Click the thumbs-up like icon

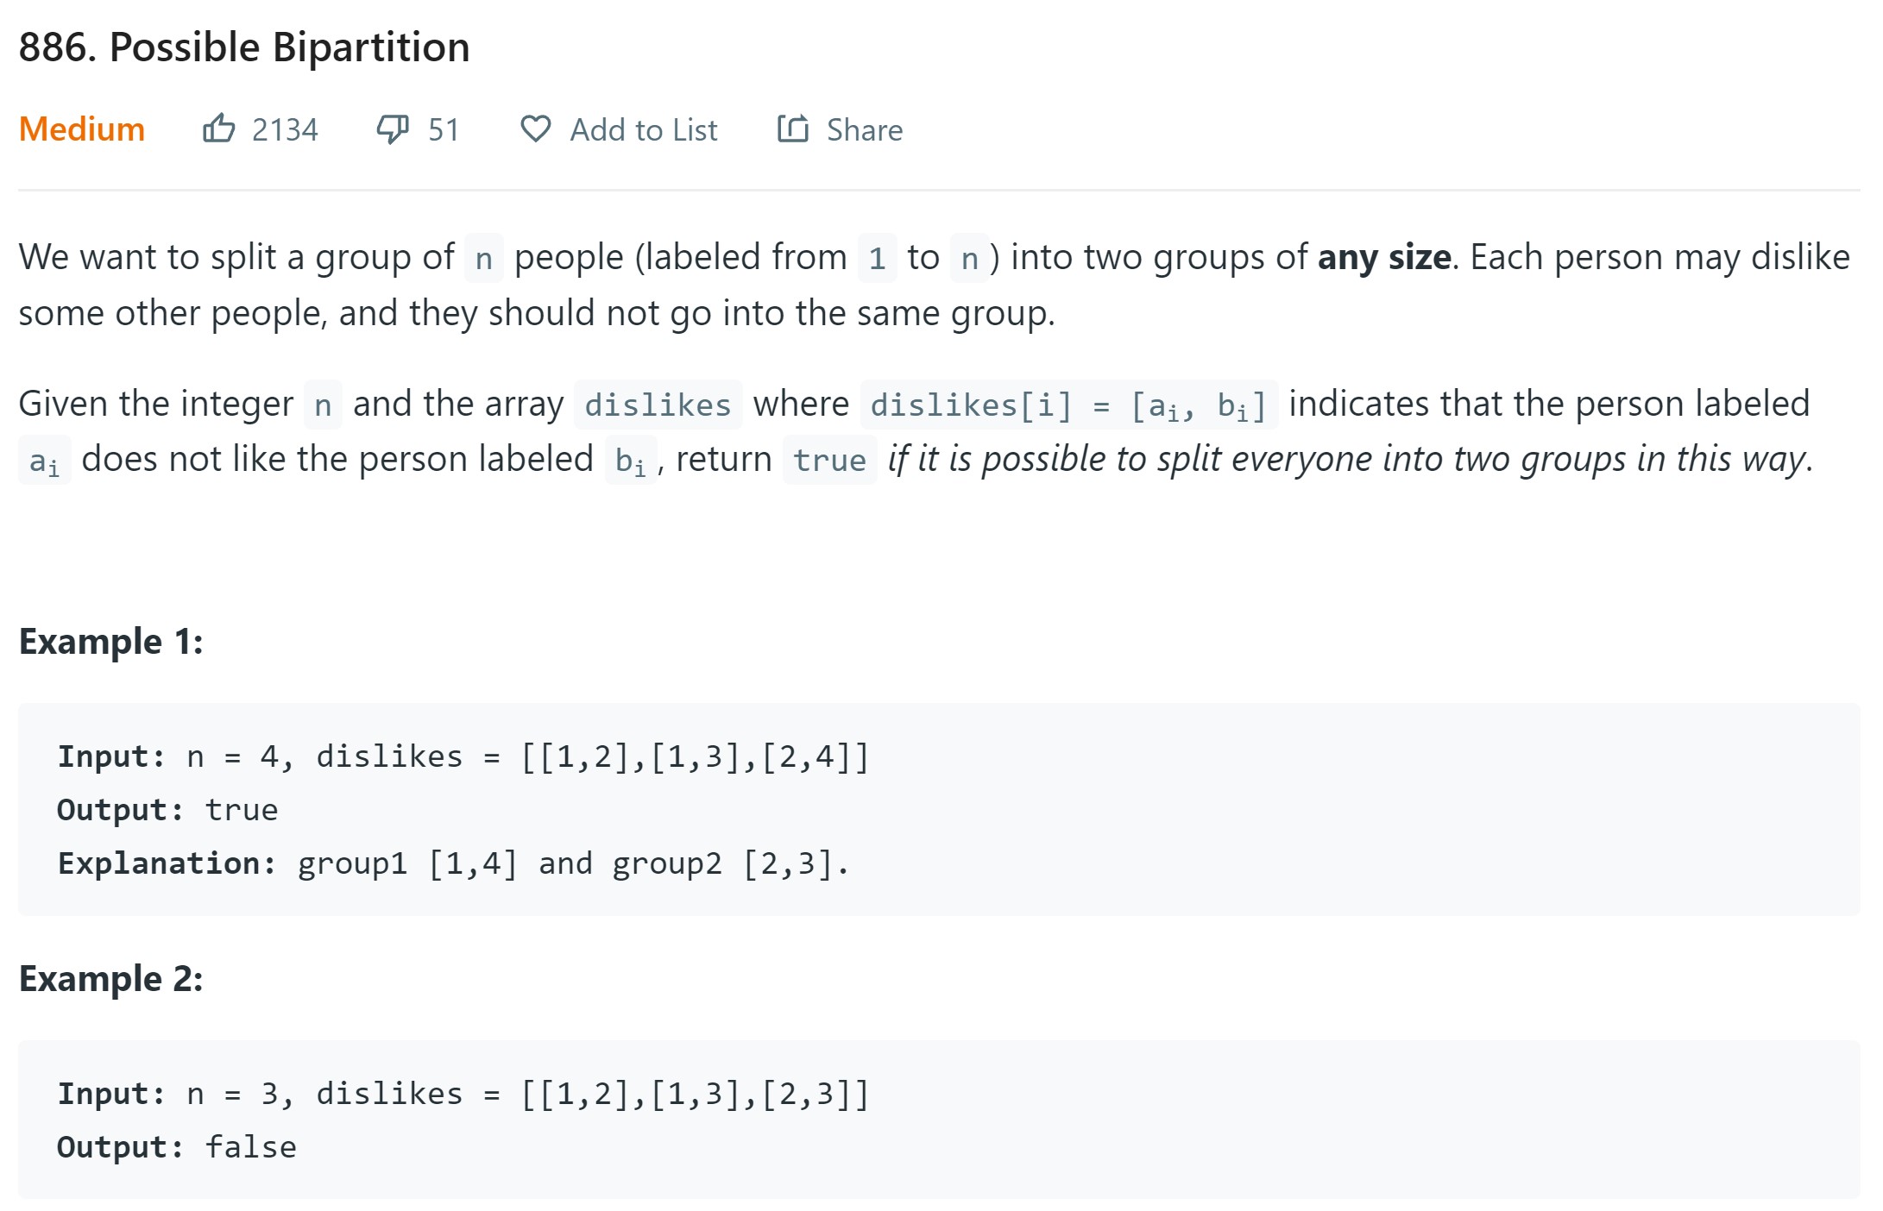218,129
